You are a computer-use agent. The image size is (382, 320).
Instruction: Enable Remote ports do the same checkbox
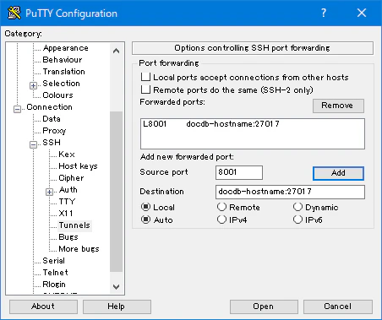pos(145,89)
